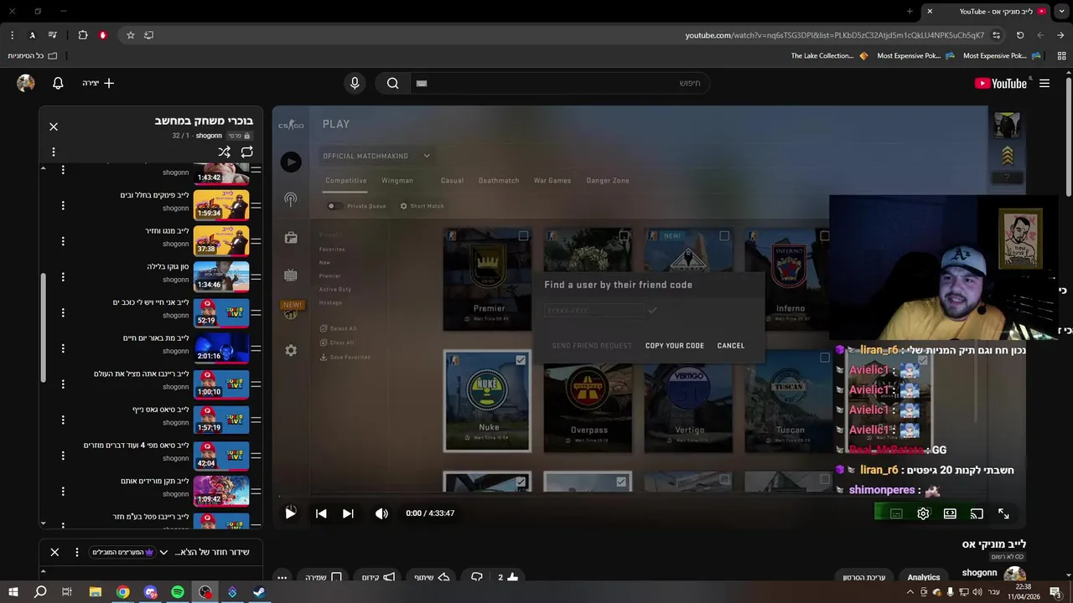Like the video

click(x=508, y=577)
